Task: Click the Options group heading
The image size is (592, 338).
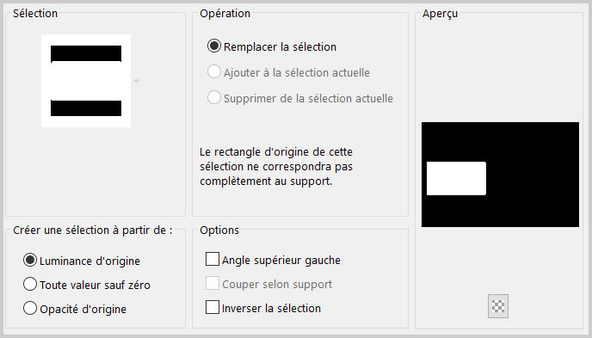Action: coord(219,230)
